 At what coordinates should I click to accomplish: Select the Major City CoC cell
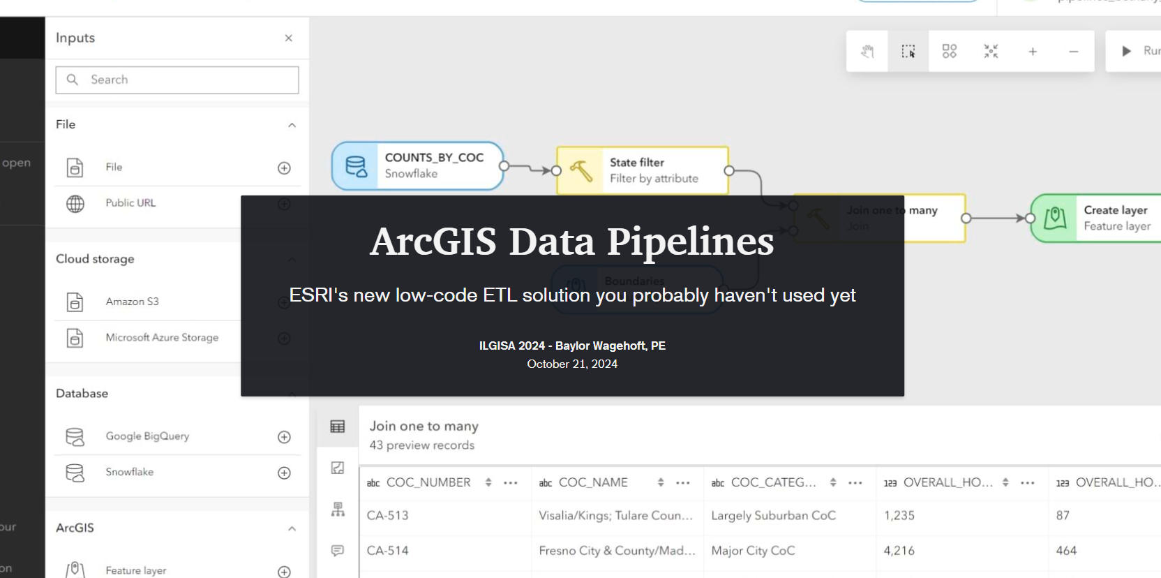pyautogui.click(x=790, y=551)
